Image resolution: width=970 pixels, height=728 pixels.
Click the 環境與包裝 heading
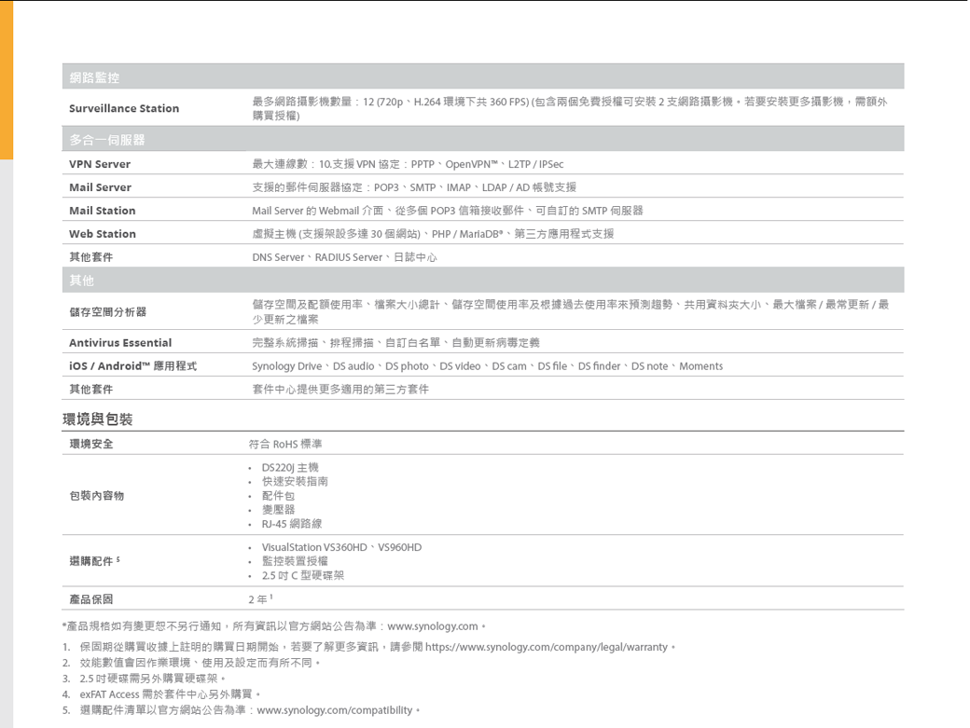(x=97, y=419)
